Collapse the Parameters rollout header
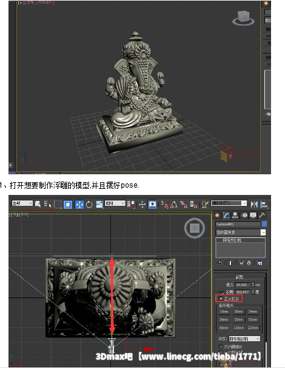The height and width of the screenshot is (368, 285). point(240,277)
